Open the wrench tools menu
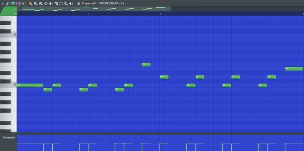Image resolution: width=304 pixels, height=151 pixels. pos(8,4)
